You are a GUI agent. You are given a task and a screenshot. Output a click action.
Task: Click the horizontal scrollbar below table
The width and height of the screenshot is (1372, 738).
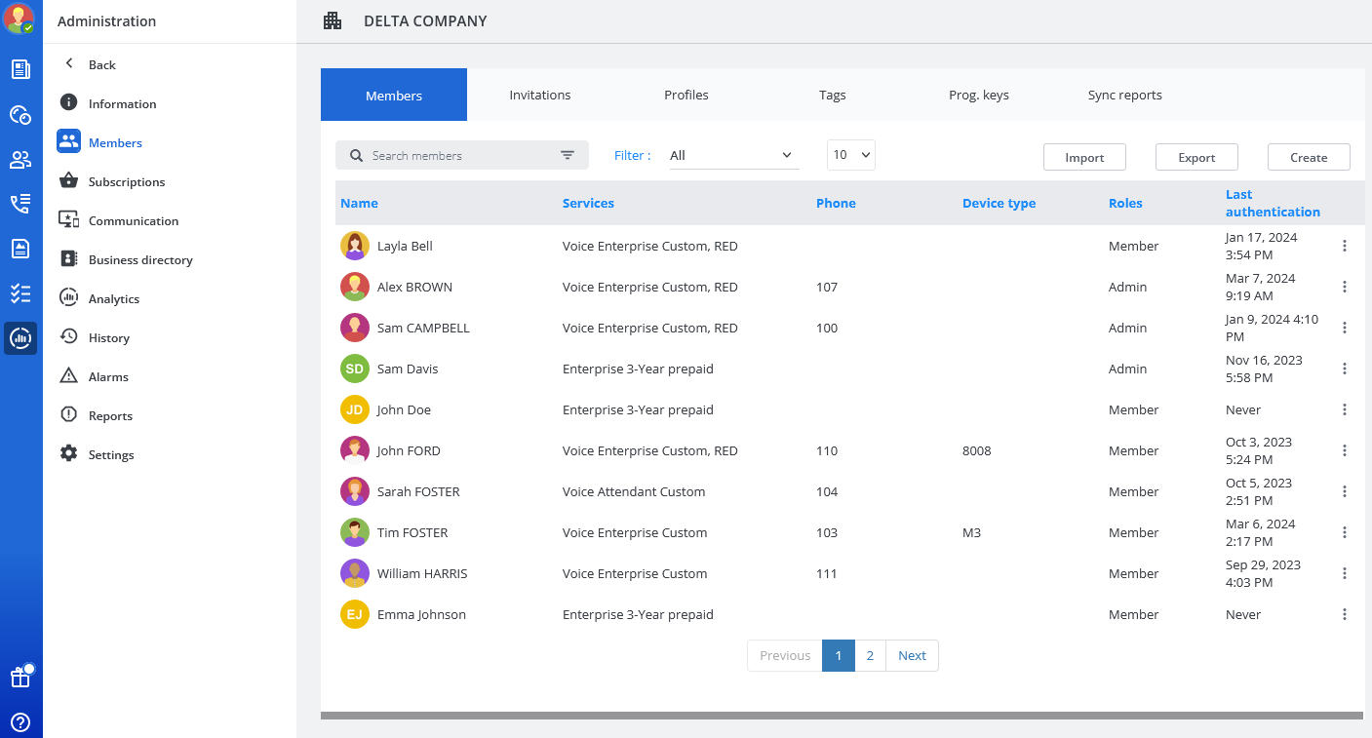(841, 716)
